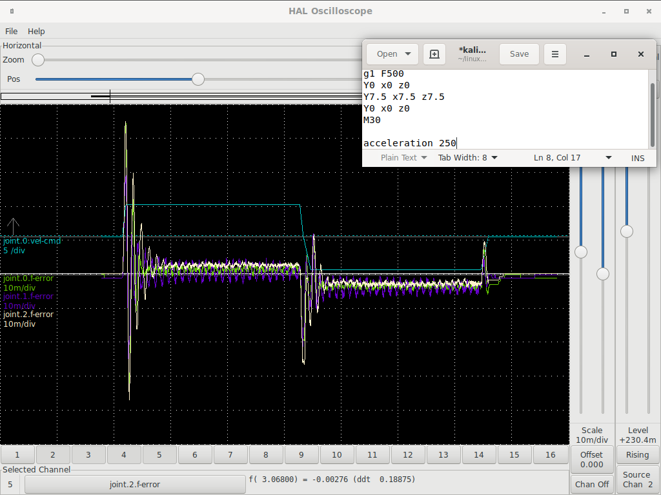Click the vertical Pos slider handle

coord(603,274)
